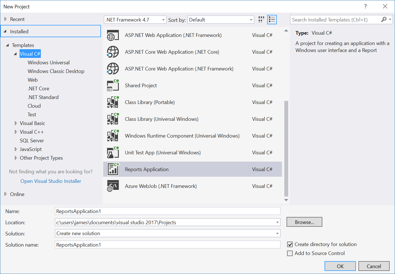Select Windows Universal category

[x=49, y=63]
